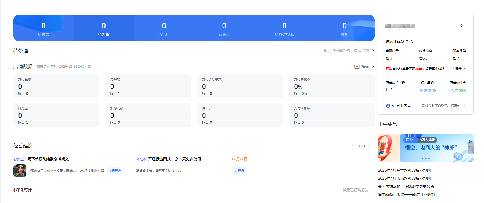Open the product thumbnail under 获流量 suggestion
Image resolution: width=484 pixels, height=203 pixels.
click(x=20, y=171)
